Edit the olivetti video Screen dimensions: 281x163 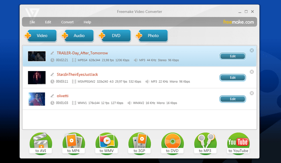pyautogui.click(x=232, y=99)
